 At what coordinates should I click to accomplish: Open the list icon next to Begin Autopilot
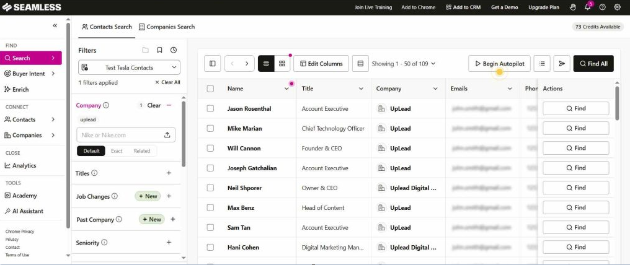coord(542,63)
